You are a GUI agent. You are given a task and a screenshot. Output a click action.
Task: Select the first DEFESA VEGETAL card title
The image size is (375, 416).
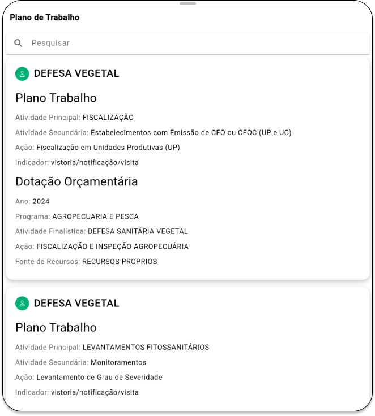click(76, 73)
